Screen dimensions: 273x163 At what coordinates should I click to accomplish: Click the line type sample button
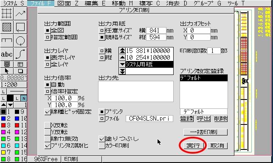point(17,91)
